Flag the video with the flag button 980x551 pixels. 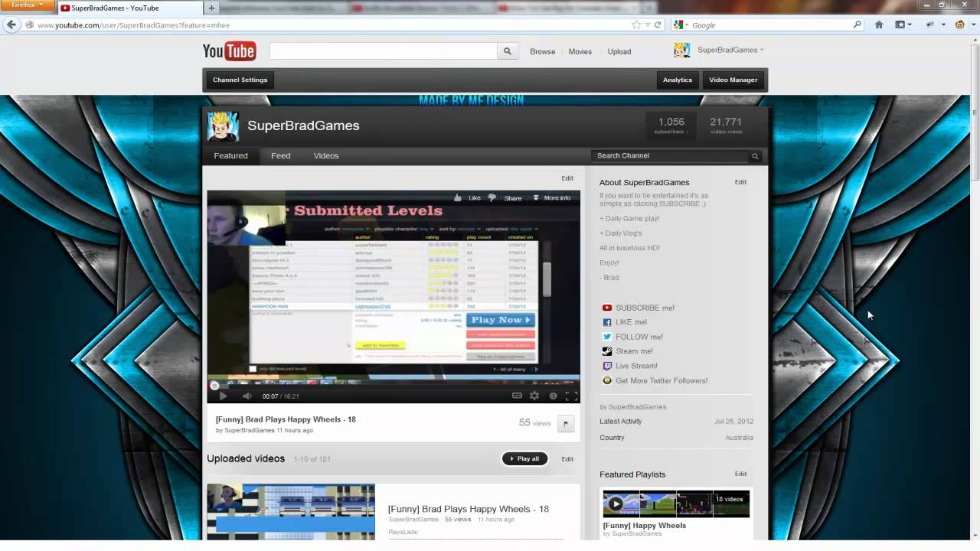pos(566,424)
